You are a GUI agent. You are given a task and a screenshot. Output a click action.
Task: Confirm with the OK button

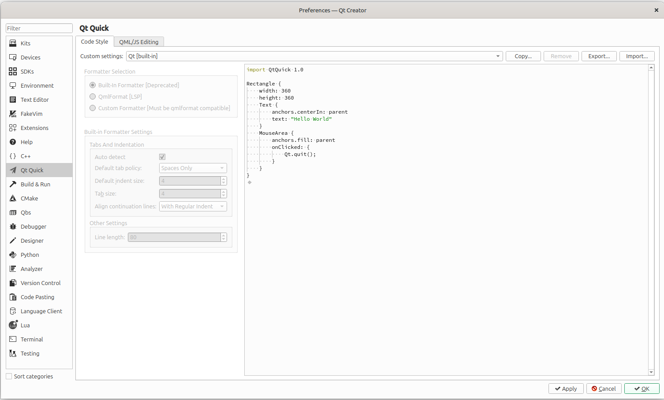tap(642, 389)
